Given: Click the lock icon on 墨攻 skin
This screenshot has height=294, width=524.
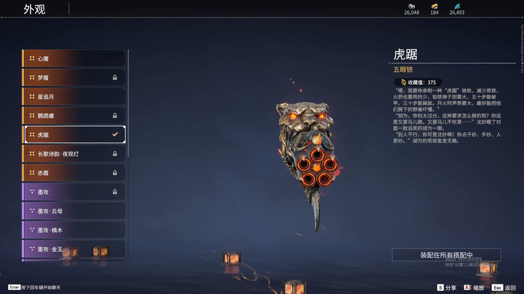Looking at the screenshot, I should pyautogui.click(x=115, y=192).
